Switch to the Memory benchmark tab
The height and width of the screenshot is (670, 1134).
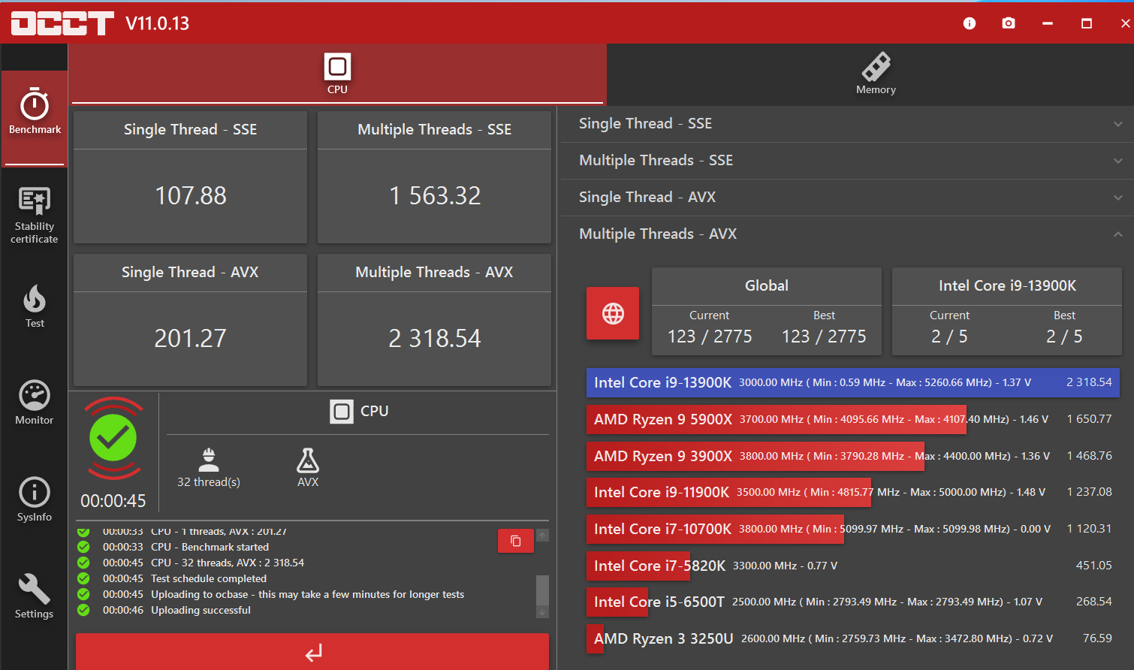876,74
